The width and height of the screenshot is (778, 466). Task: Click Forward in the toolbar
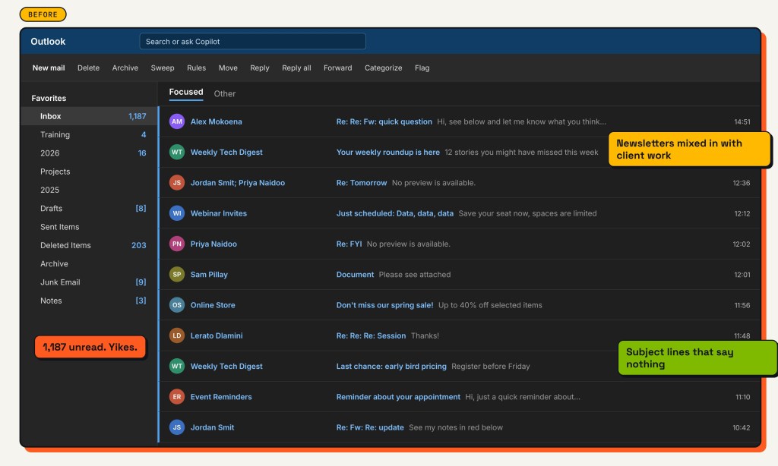click(338, 68)
